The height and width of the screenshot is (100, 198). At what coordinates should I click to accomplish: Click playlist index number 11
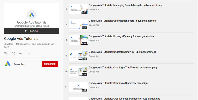pos(66,87)
